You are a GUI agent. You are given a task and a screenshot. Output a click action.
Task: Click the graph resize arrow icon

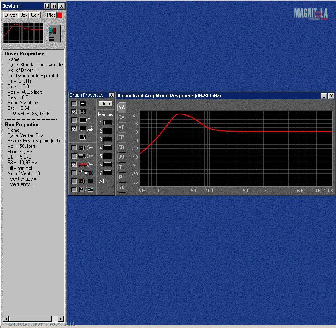tap(83, 137)
